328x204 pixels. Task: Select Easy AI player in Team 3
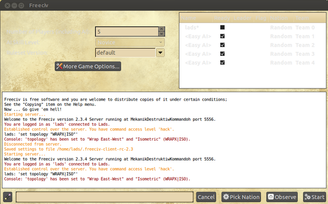(x=253, y=54)
